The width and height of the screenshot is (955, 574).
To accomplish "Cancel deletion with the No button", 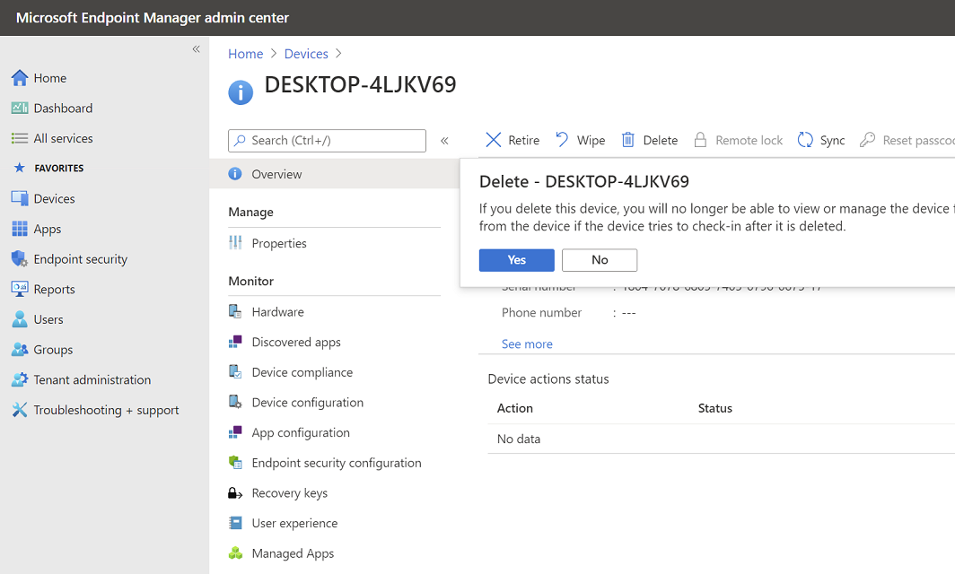I will 600,260.
